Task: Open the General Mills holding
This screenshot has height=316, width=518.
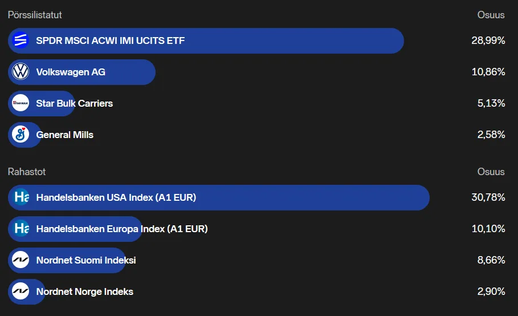Action: tap(64, 135)
